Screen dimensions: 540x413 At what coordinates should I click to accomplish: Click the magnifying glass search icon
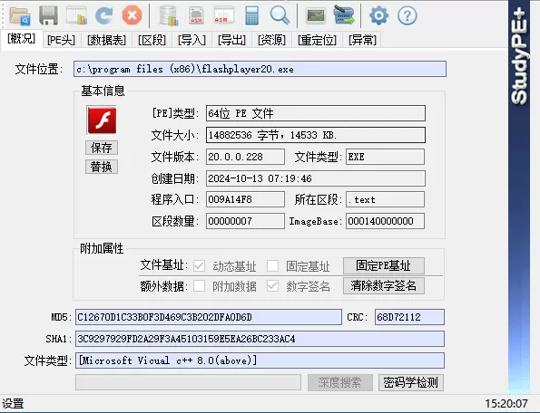[x=280, y=15]
